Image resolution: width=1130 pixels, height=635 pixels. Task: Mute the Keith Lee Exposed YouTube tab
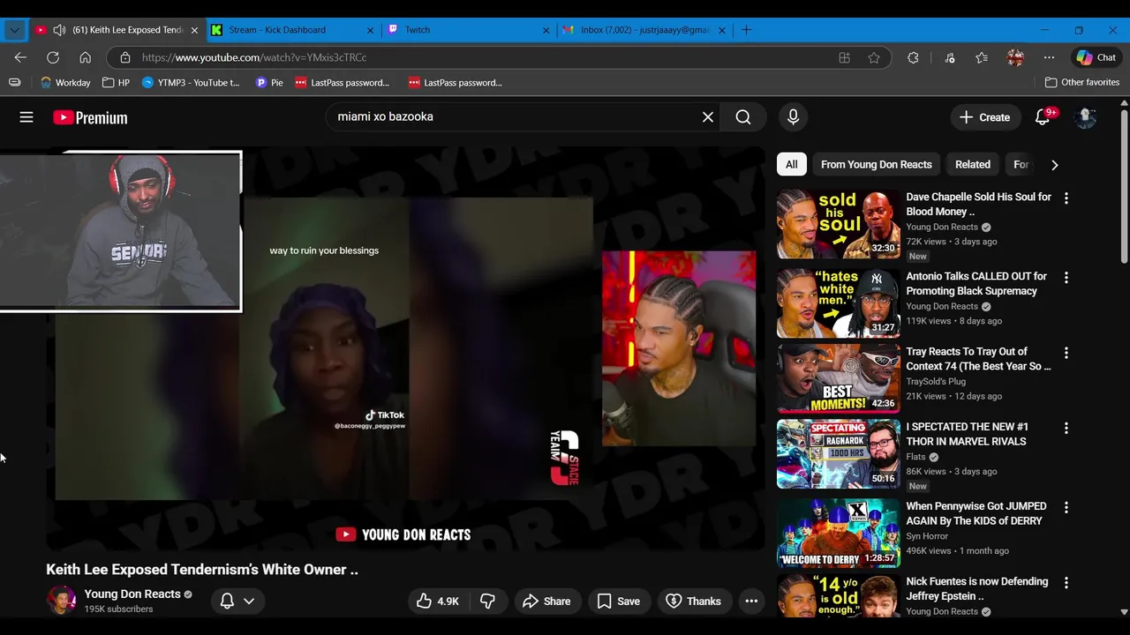59,30
